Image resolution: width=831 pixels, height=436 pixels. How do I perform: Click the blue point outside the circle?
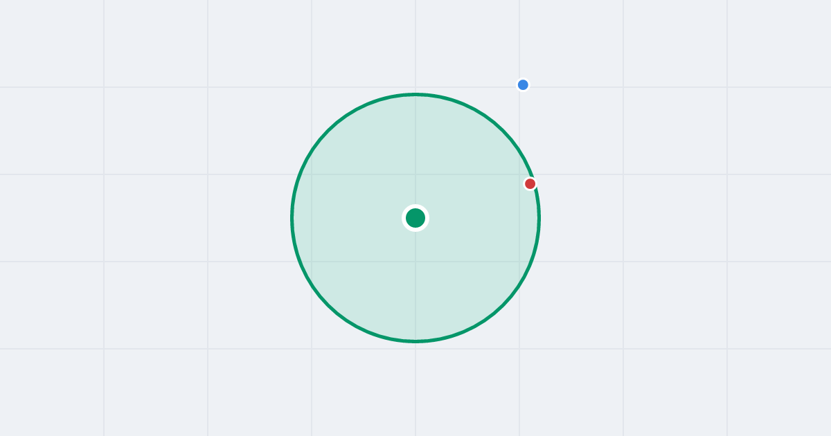tap(523, 85)
